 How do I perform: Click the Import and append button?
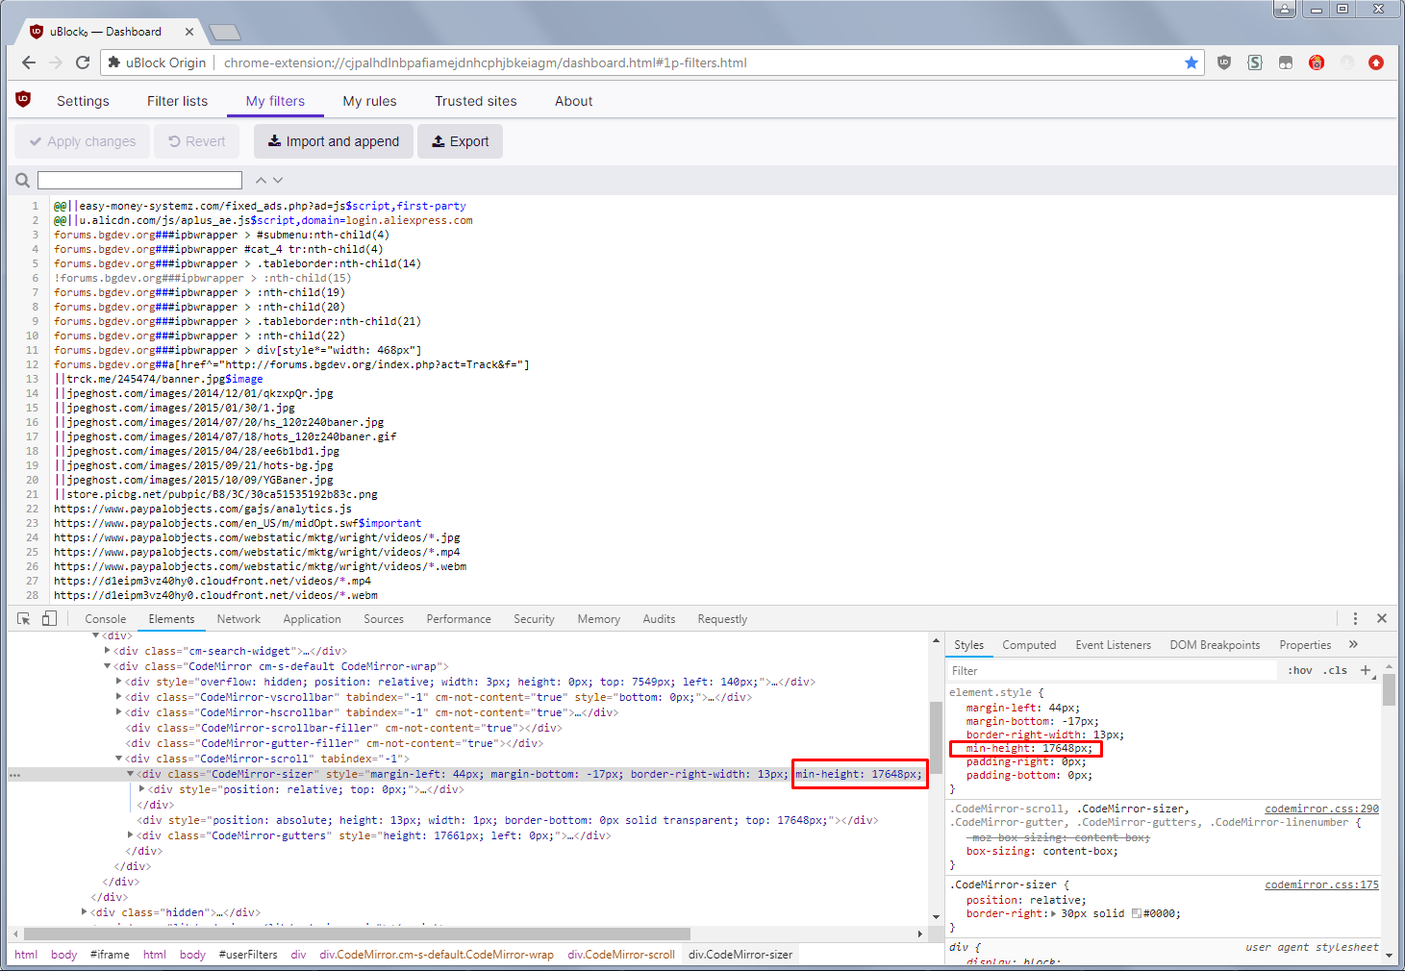334,141
